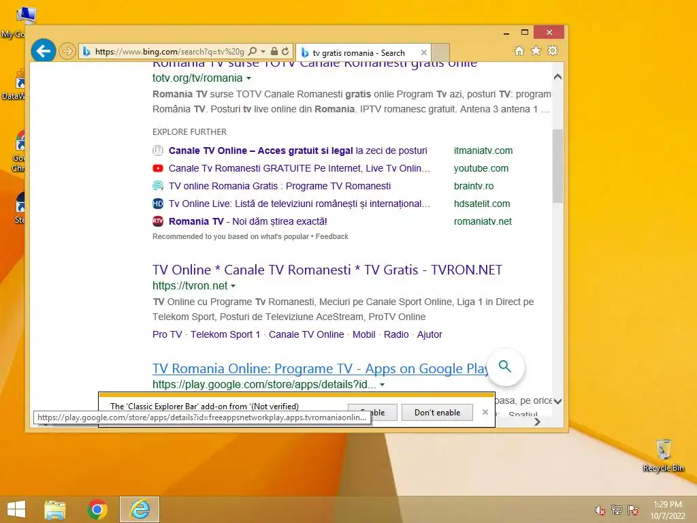
Task: Expand the totv.org/tv/romania URL dropdown arrow
Action: (x=248, y=78)
